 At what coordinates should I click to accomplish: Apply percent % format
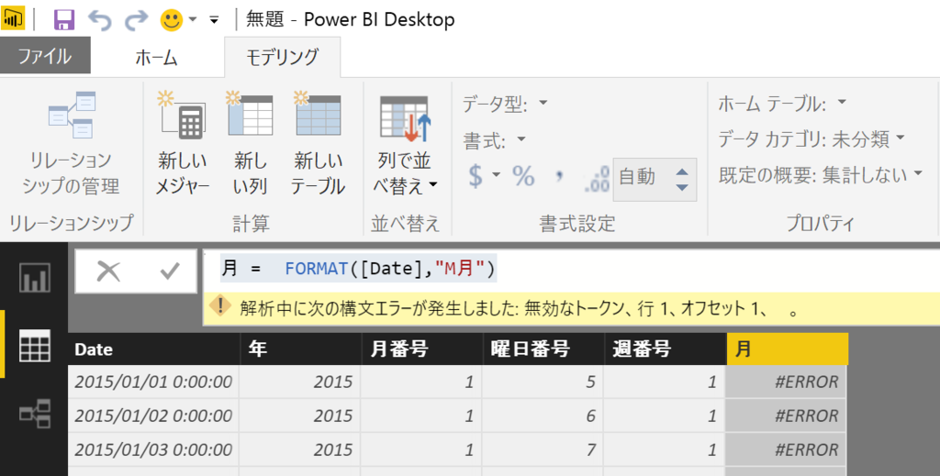coord(522,176)
